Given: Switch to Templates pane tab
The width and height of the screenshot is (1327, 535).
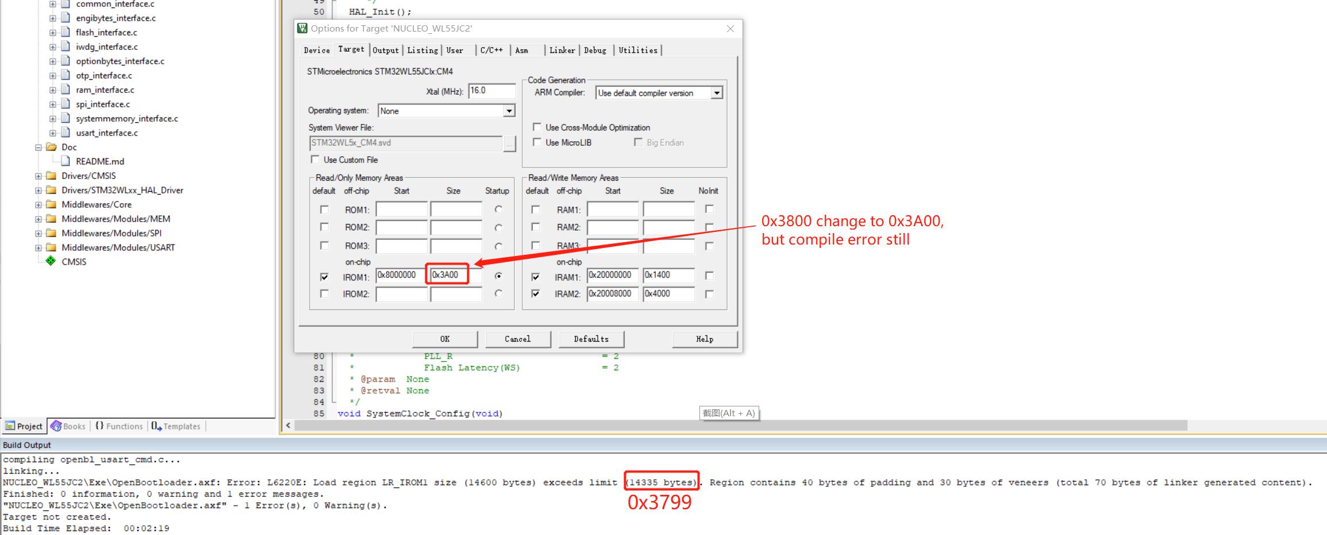Looking at the screenshot, I should coord(176,426).
